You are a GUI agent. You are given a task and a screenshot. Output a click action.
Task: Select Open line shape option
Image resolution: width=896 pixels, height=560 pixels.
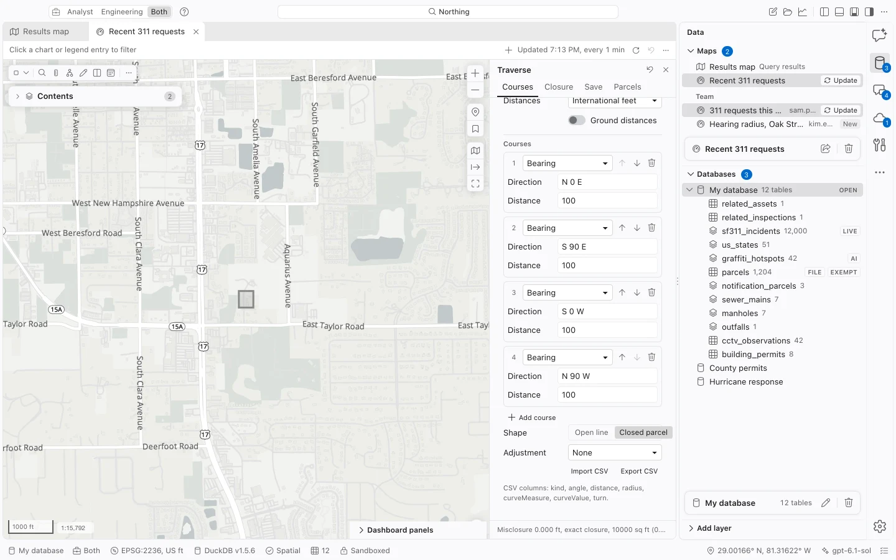[x=591, y=432]
